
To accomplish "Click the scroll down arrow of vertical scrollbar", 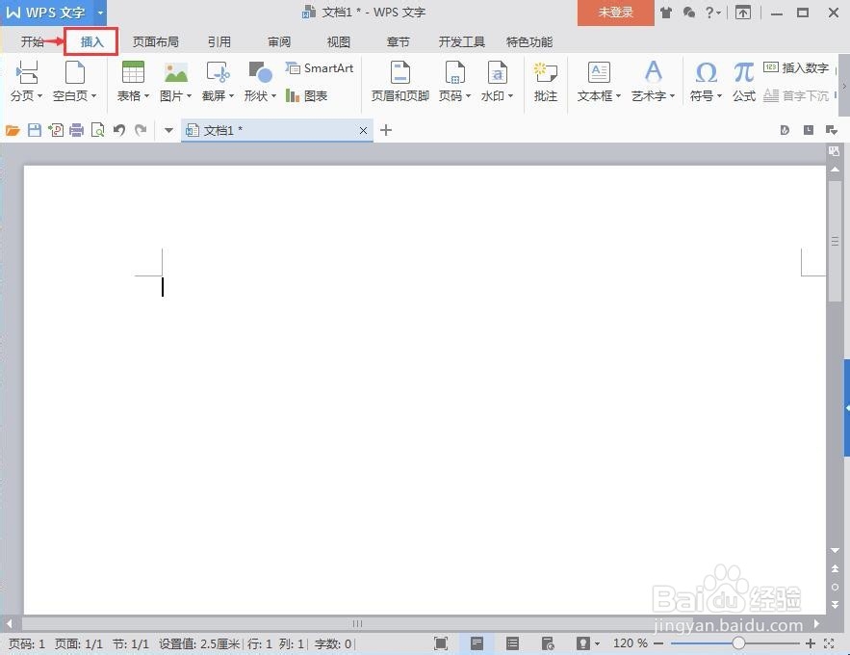I will coord(835,550).
